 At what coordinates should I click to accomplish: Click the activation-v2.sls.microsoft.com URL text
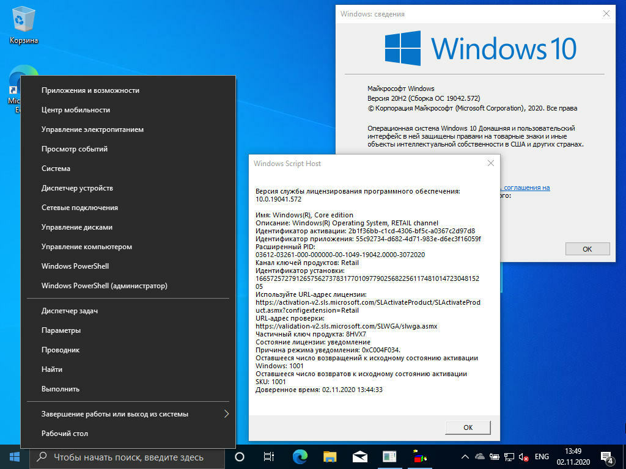(367, 307)
